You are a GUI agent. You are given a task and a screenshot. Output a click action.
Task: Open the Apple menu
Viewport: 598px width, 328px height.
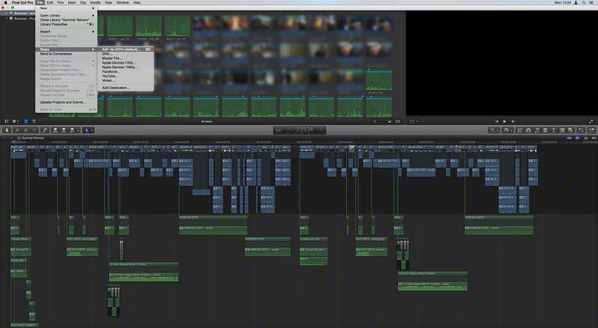coord(5,2)
